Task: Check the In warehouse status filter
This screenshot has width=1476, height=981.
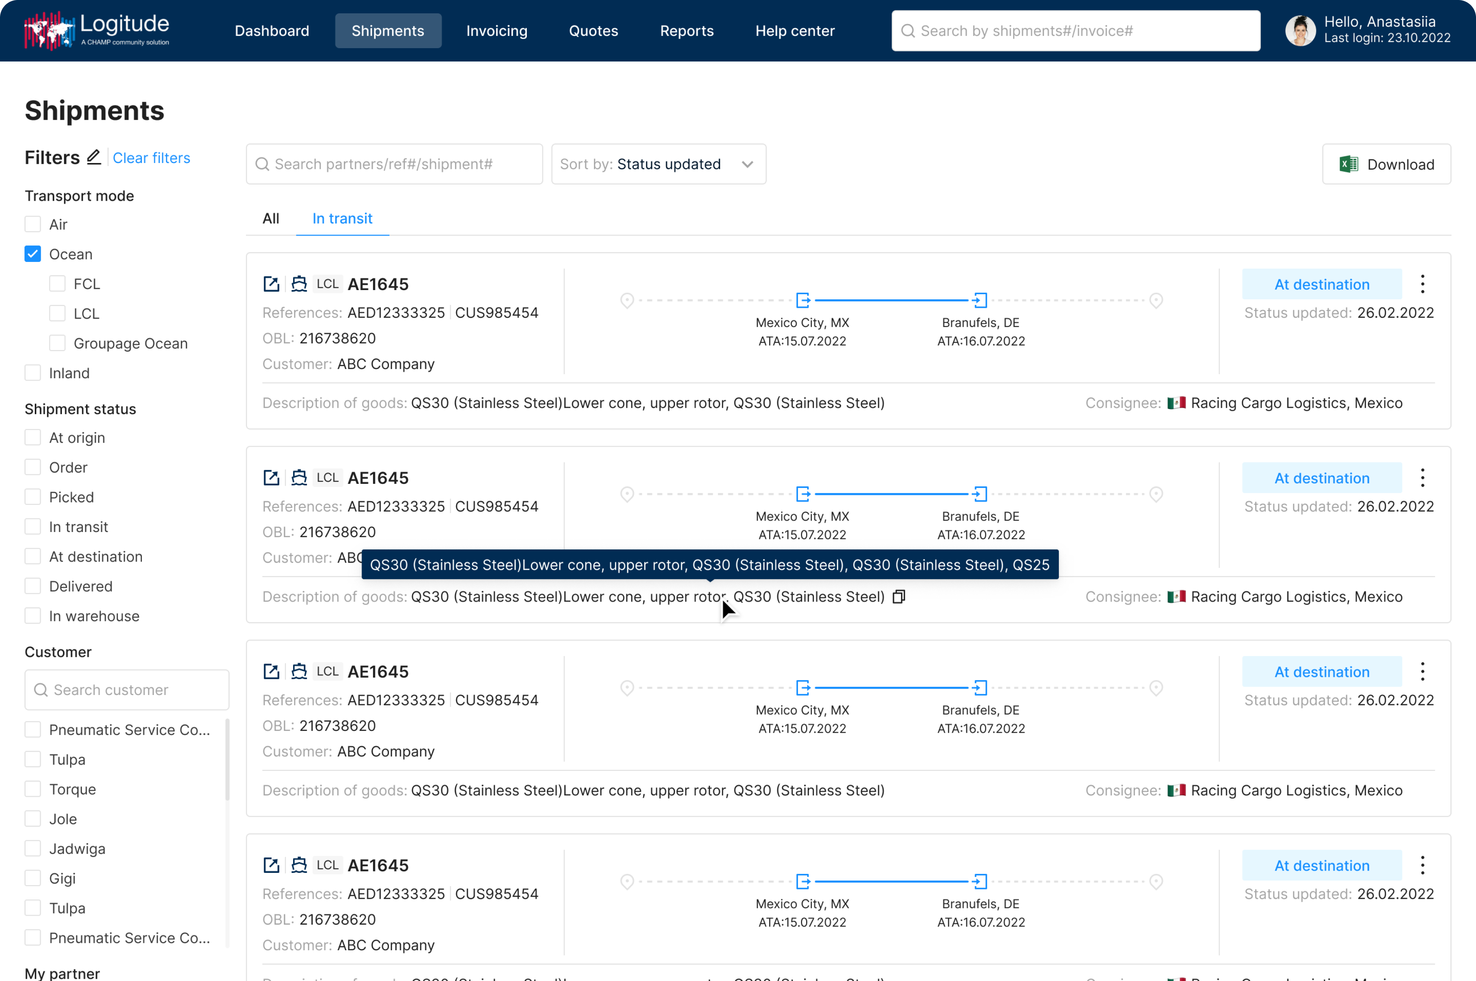Action: (33, 616)
